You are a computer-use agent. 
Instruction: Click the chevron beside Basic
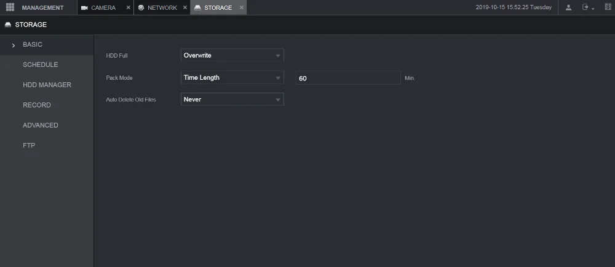click(x=14, y=45)
